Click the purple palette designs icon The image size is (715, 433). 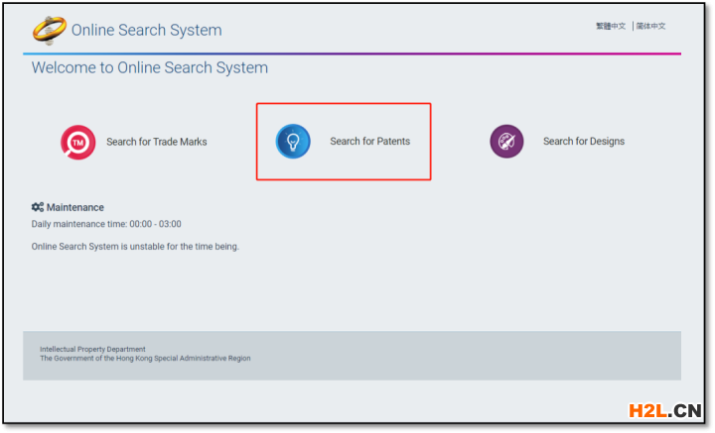506,142
